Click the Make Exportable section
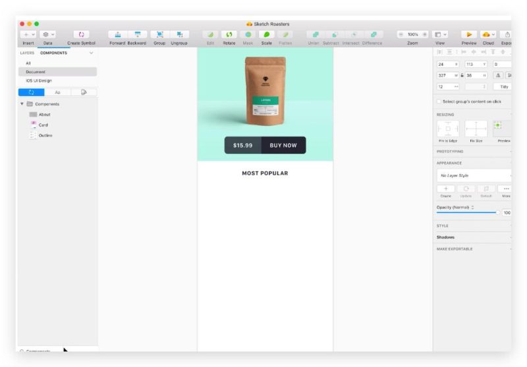 pos(455,249)
